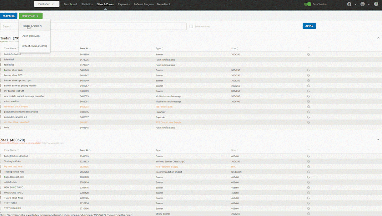Click the NEW SITE button
The image size is (382, 216).
[9, 16]
